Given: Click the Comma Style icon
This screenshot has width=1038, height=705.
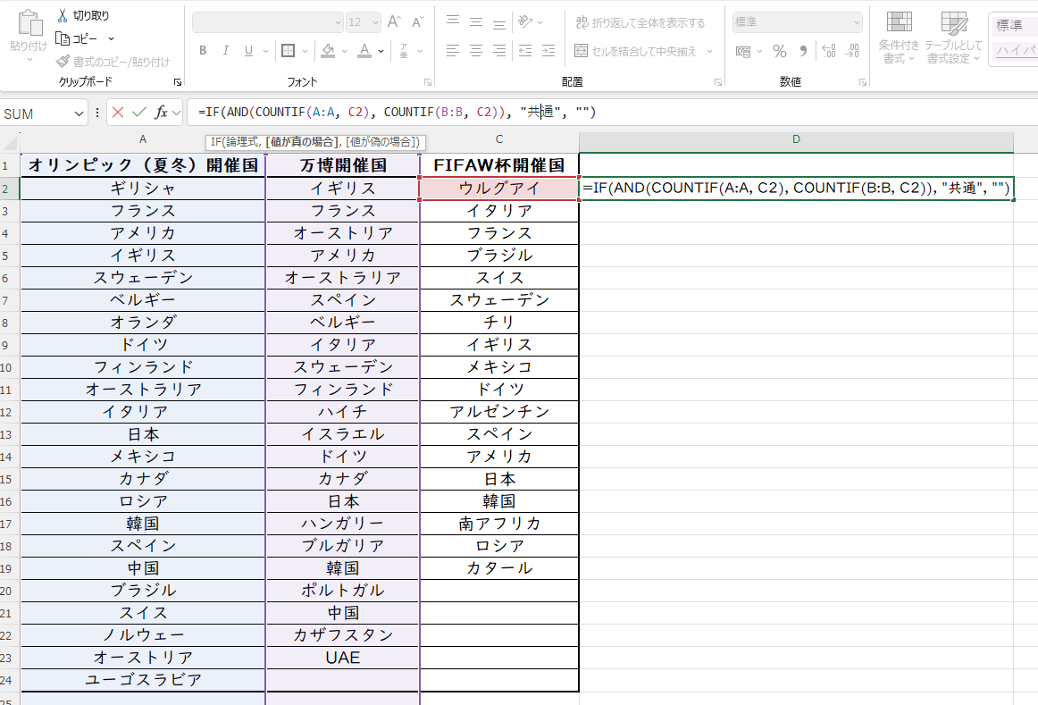Looking at the screenshot, I should click(x=803, y=51).
